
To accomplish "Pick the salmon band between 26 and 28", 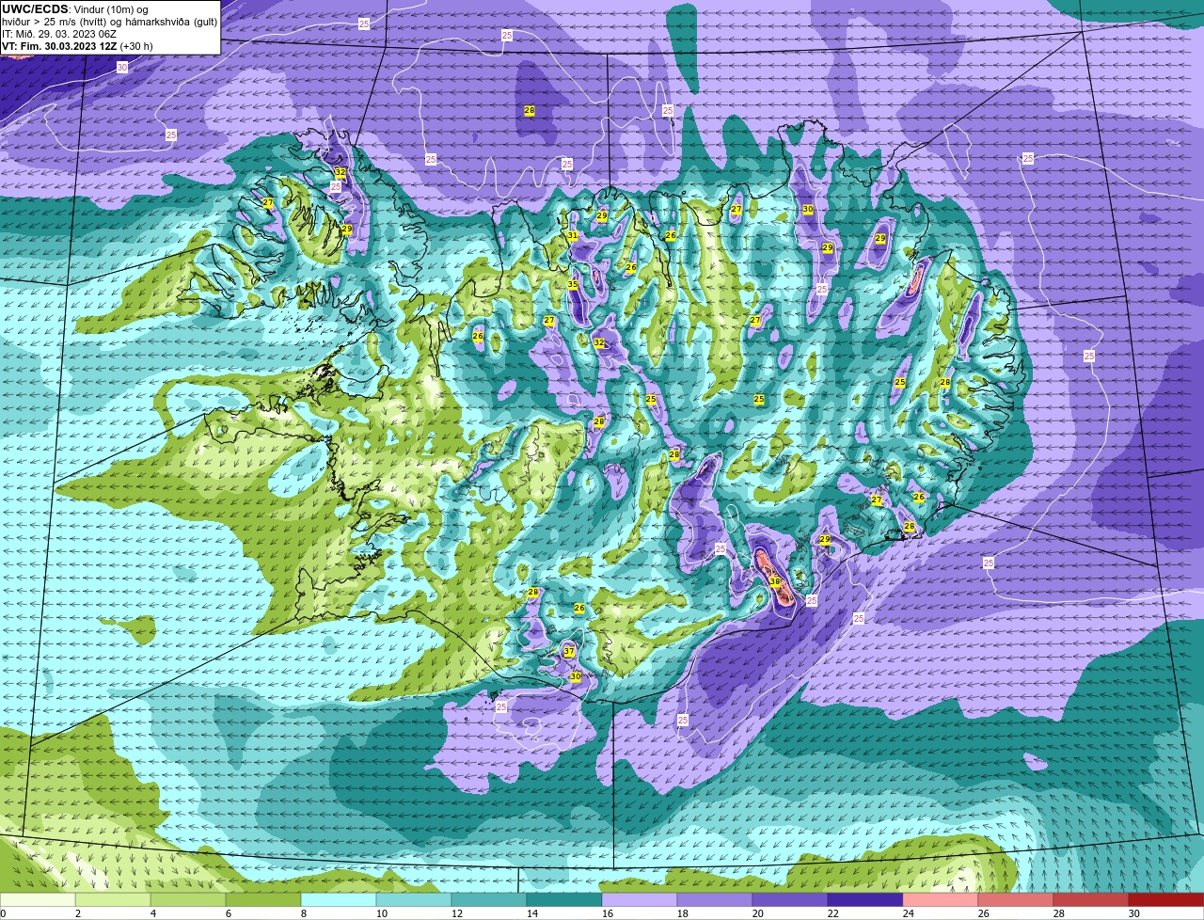I will [1016, 899].
